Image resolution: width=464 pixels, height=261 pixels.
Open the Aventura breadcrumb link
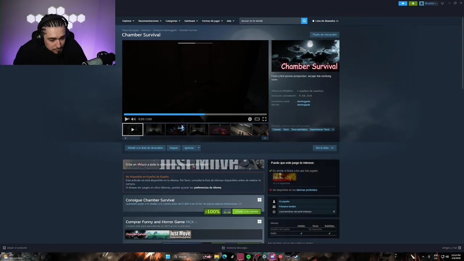[x=146, y=30]
